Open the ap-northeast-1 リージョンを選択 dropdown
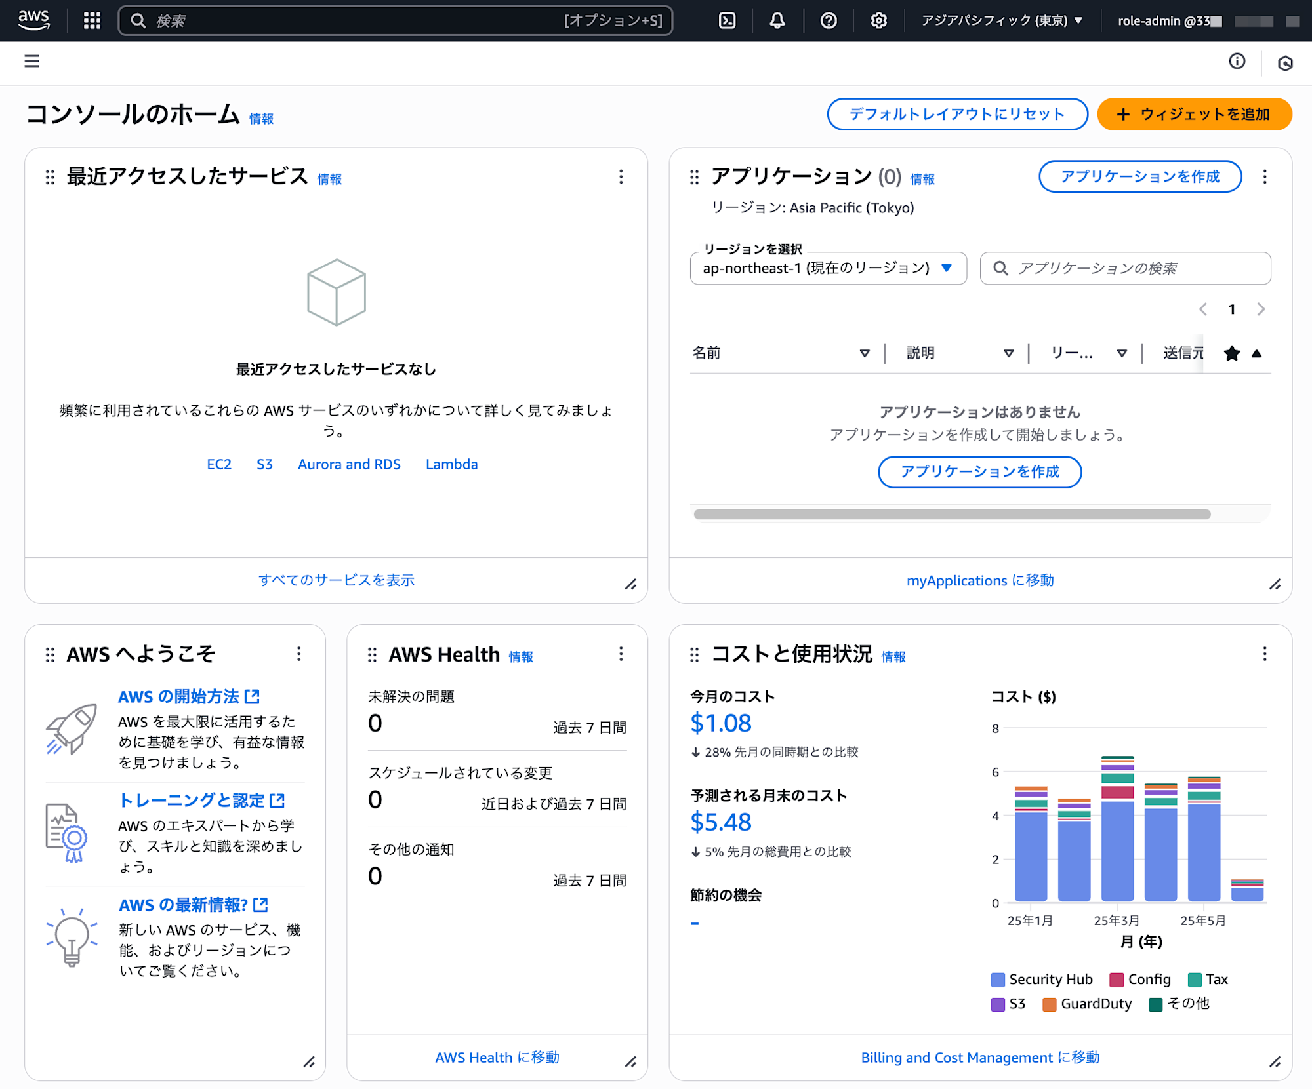 point(828,268)
